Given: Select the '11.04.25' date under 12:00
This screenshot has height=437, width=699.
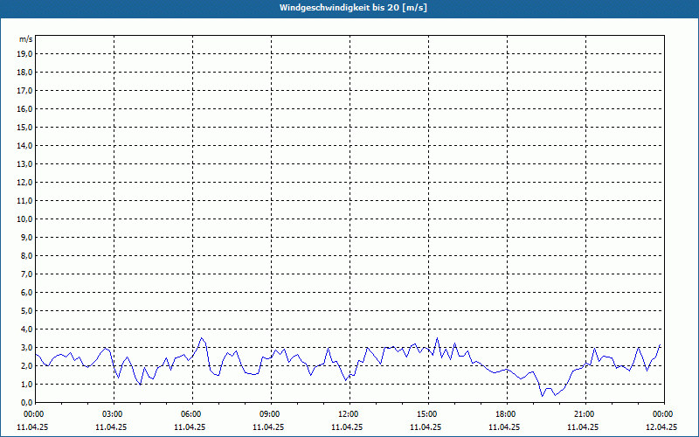Looking at the screenshot, I should point(347,427).
